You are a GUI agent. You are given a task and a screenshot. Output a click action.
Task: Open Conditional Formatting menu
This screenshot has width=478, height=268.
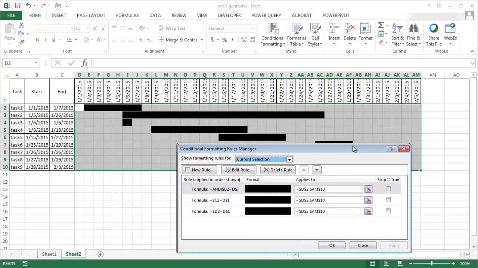[273, 35]
